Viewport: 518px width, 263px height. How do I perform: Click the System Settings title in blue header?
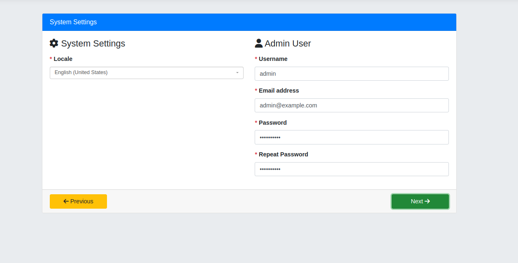point(73,22)
